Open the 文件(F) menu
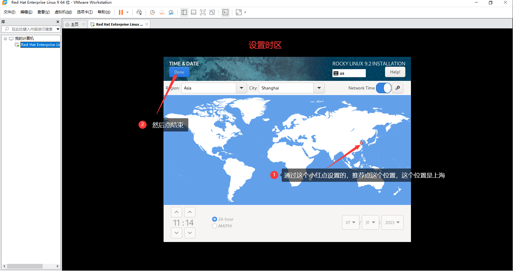Image resolution: width=513 pixels, height=271 pixels. tap(10, 12)
